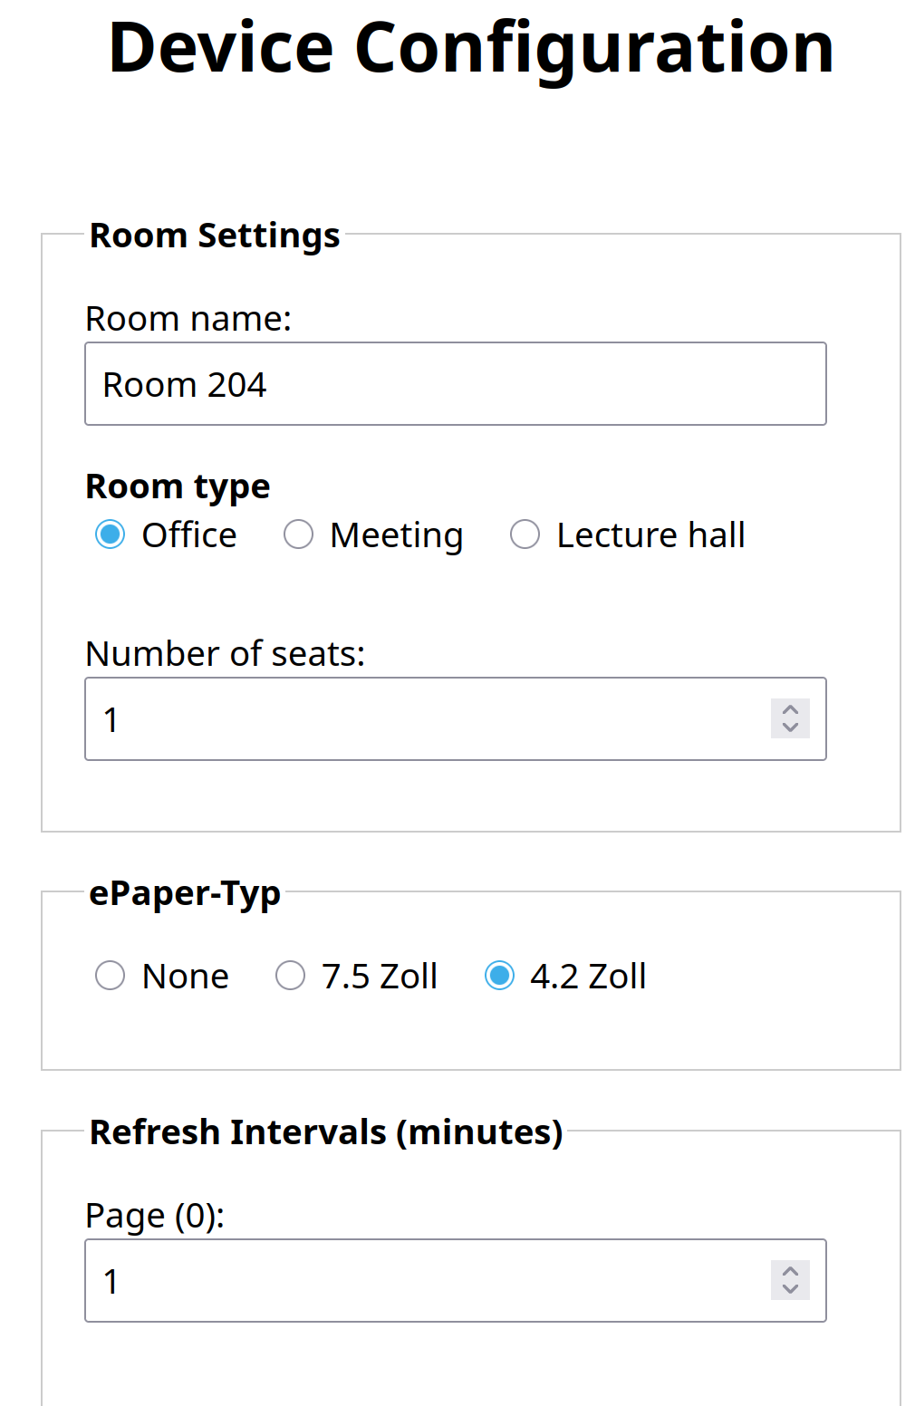Screen dimensions: 915x1406
Task: Click the Page (0) interval field
Action: click(x=426, y=1281)
